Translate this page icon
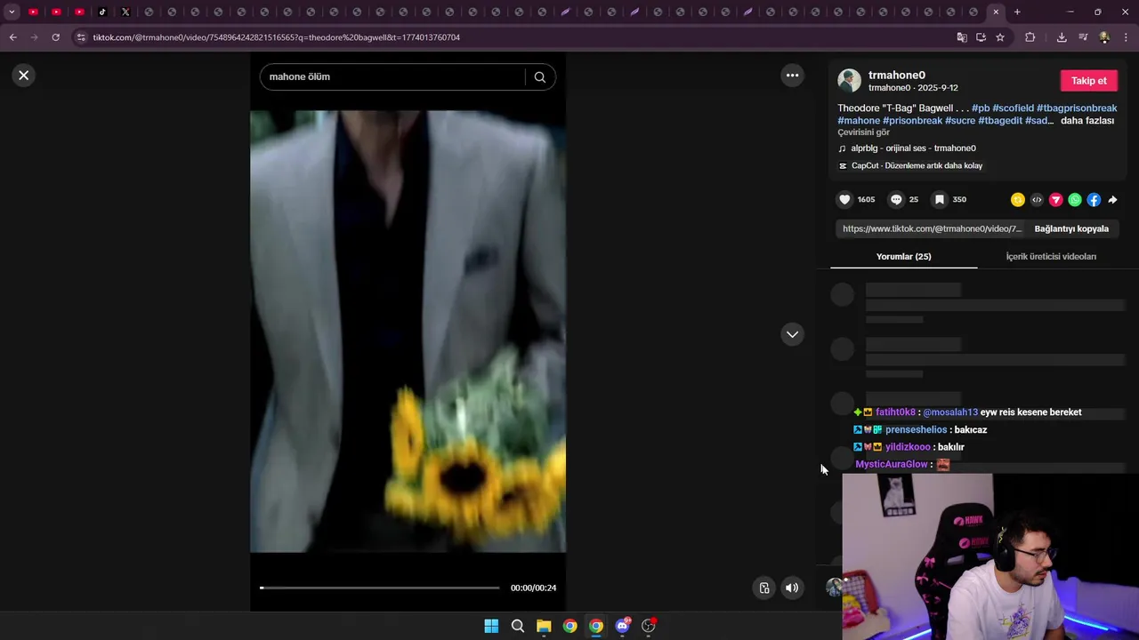1139x640 pixels. (961, 37)
